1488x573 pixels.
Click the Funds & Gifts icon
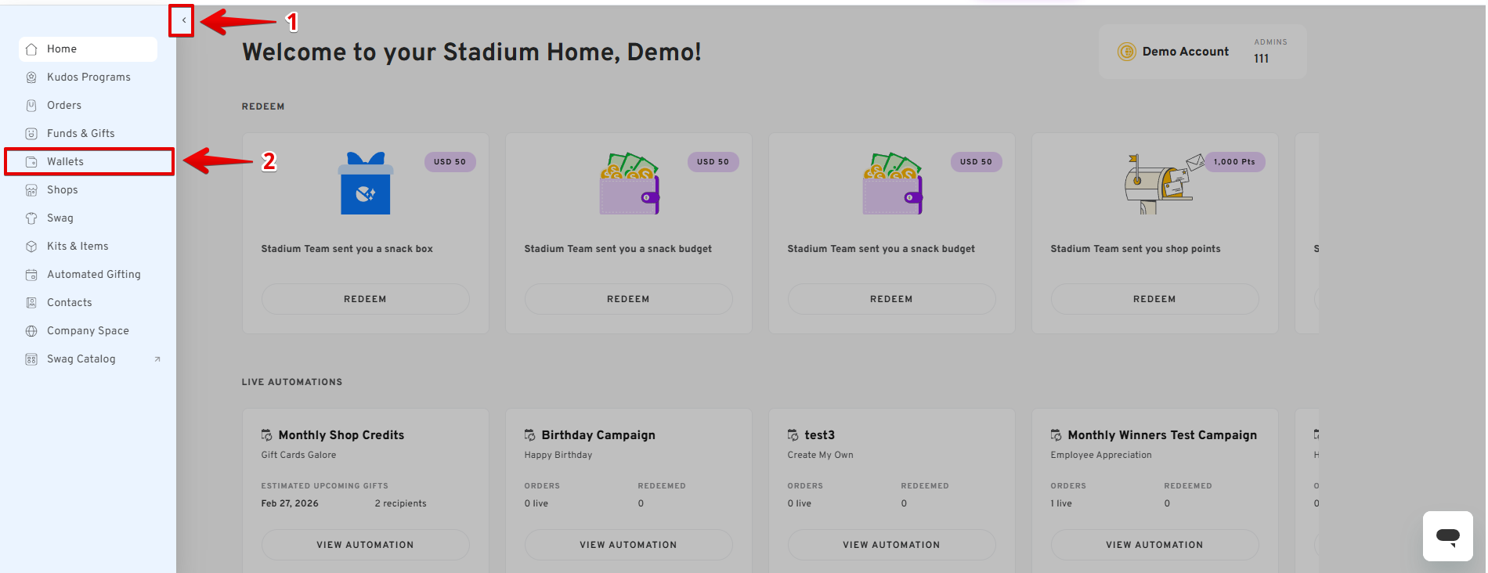(31, 134)
